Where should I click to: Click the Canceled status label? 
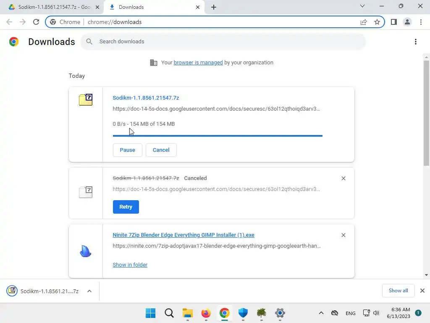pos(195,178)
